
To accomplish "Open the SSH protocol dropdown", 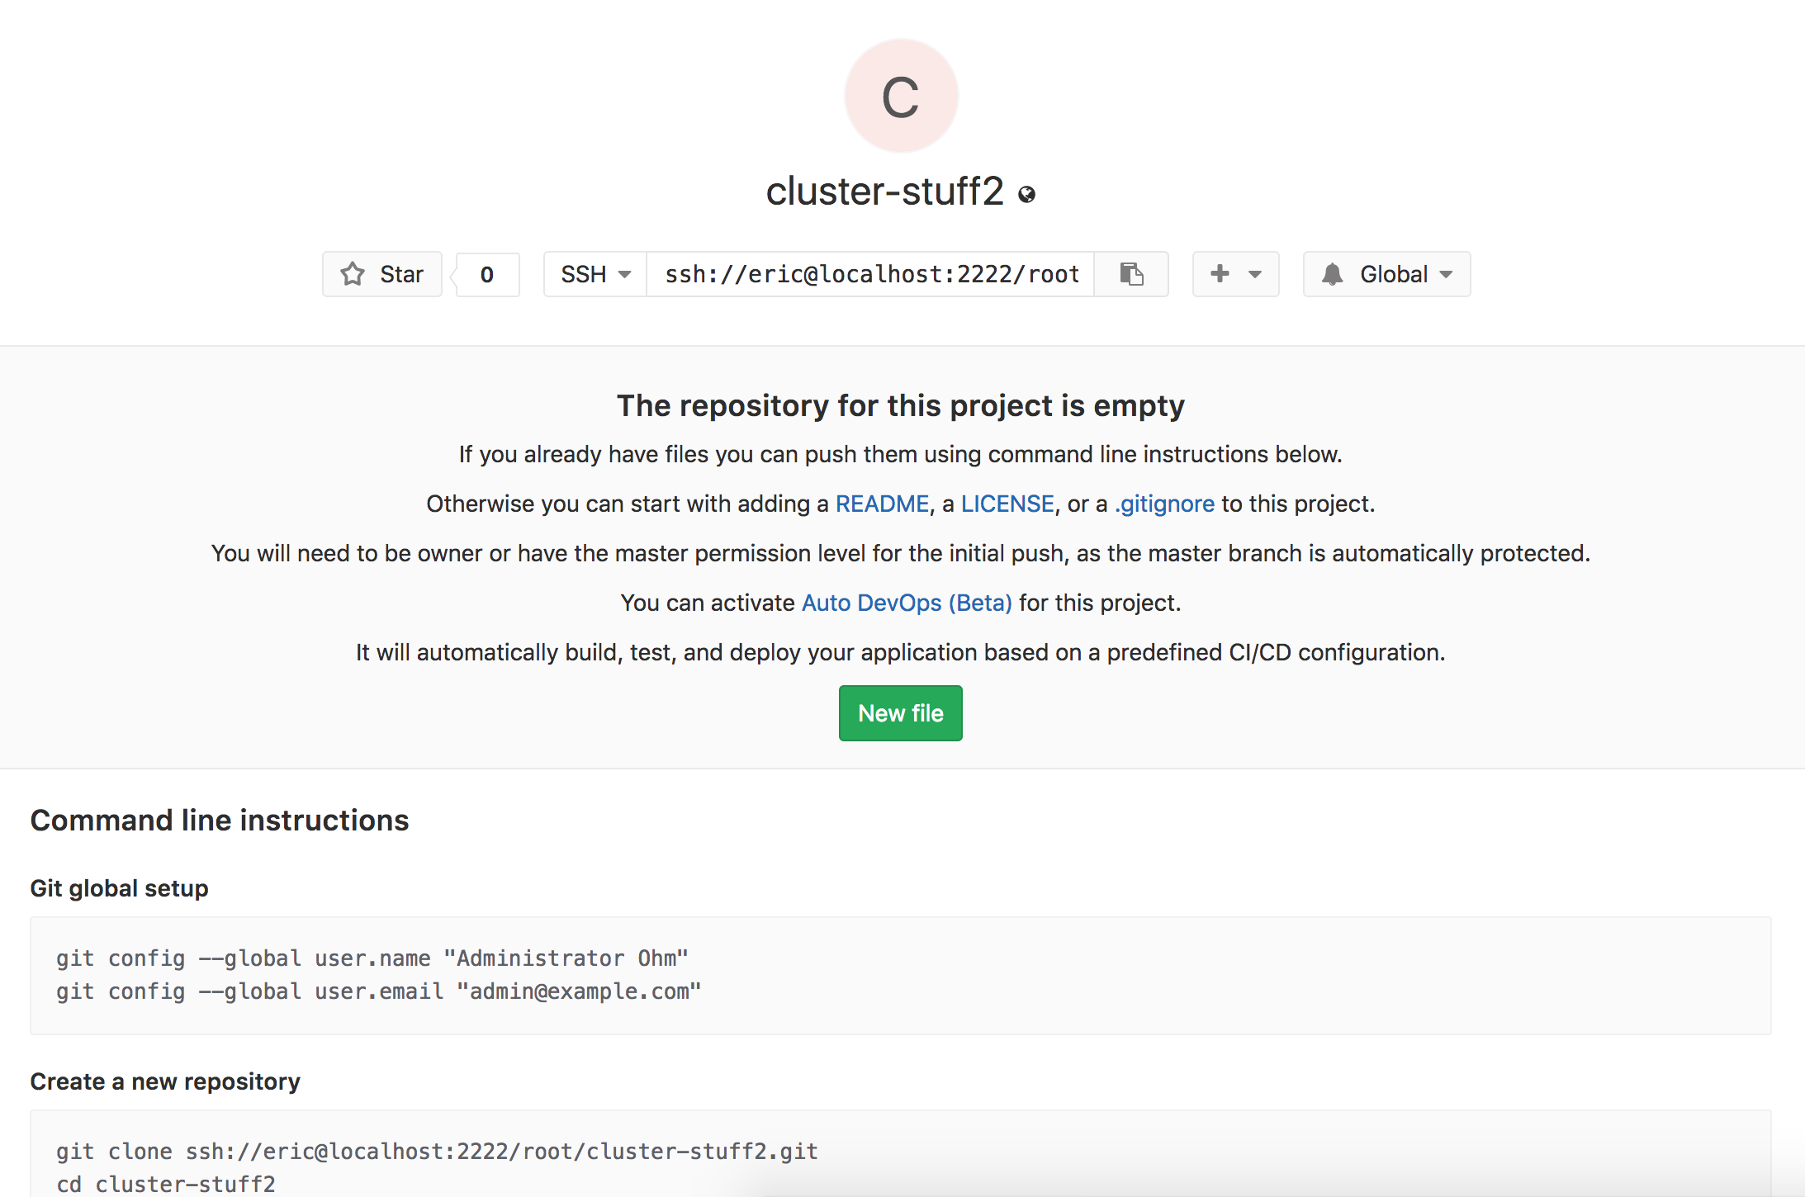I will [595, 274].
